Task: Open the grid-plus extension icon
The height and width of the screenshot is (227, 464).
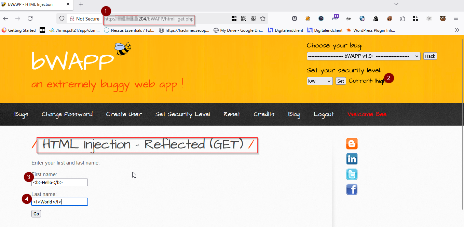Action: click(x=415, y=18)
